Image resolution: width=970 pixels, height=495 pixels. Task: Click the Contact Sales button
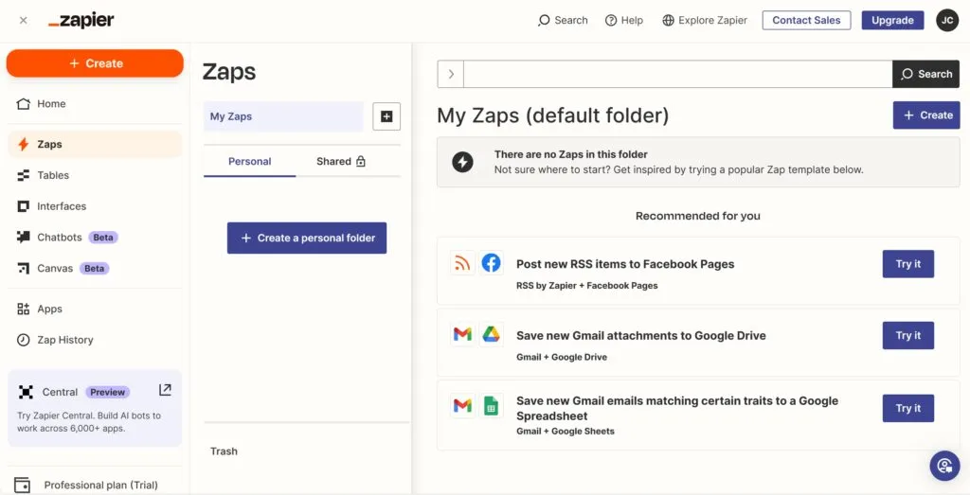806,21
